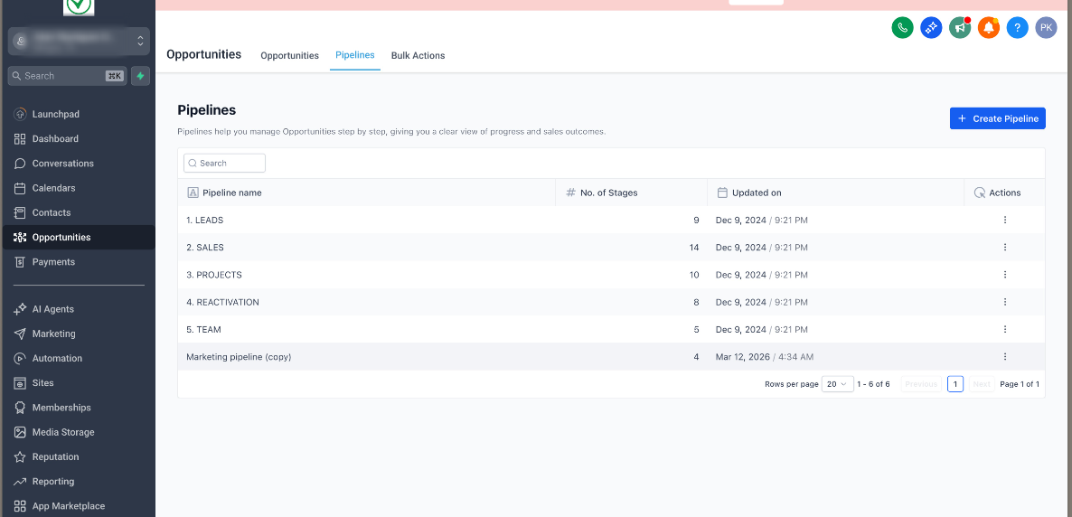Viewport: 1072px width, 517px height.
Task: Select Marketing pipeline (copy) name
Action: (x=239, y=357)
